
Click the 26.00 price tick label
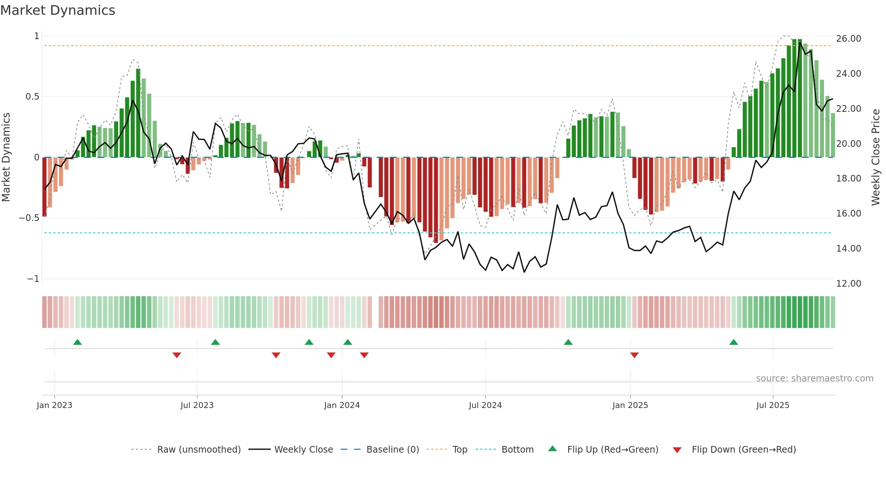tap(849, 39)
